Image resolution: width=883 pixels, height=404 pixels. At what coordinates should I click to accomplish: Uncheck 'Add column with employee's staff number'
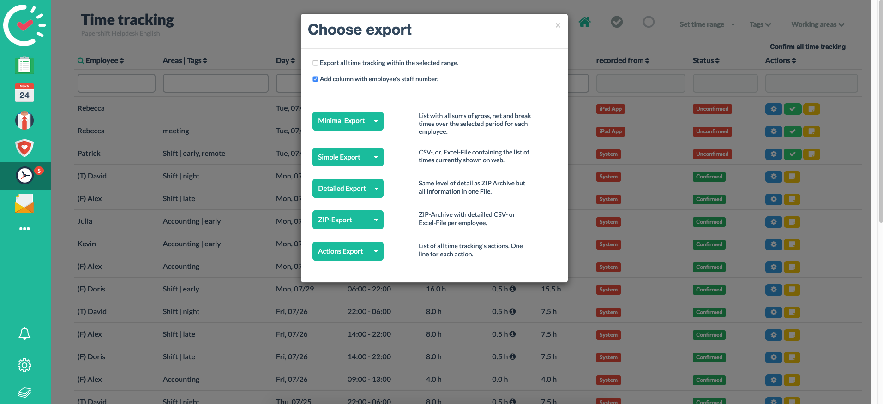(315, 79)
